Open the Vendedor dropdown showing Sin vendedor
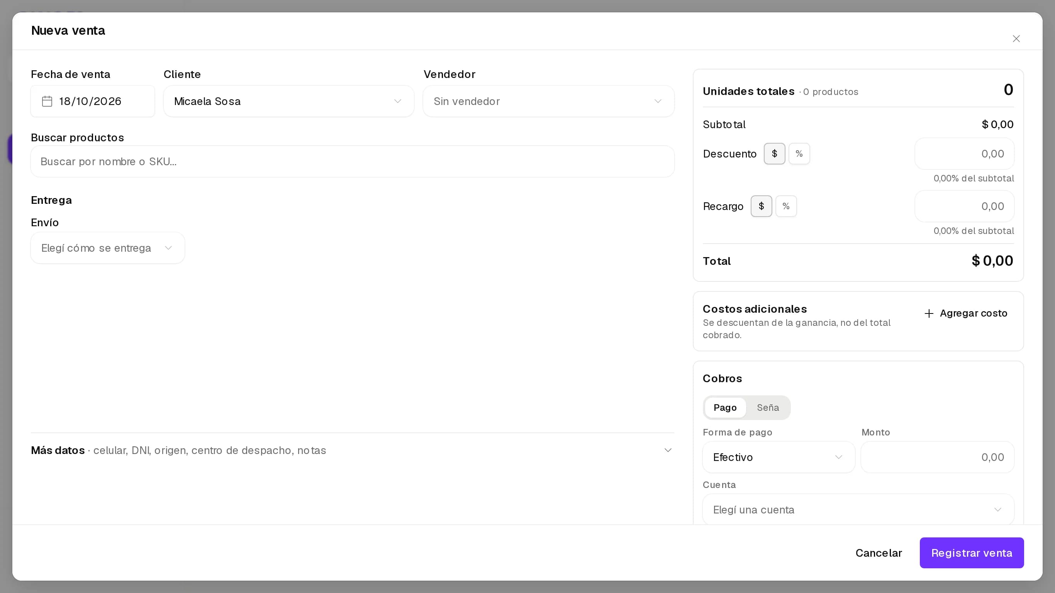Image resolution: width=1055 pixels, height=593 pixels. 548,101
